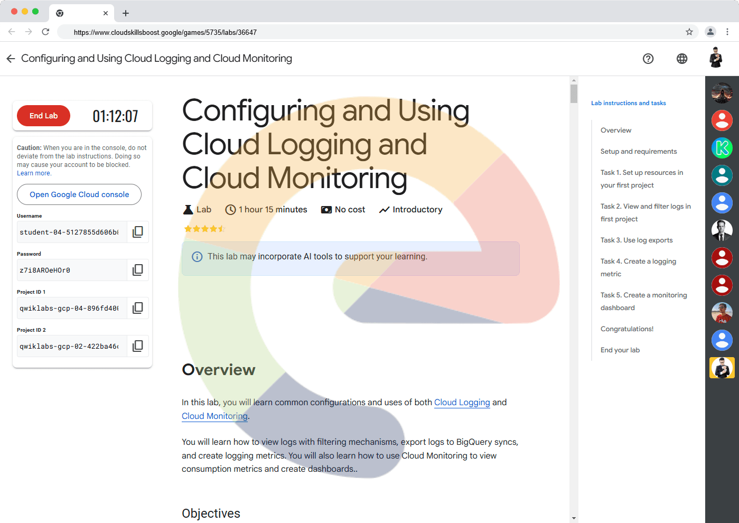The width and height of the screenshot is (739, 523).
Task: Select the suited man avatar in sidebar
Action: 722,230
